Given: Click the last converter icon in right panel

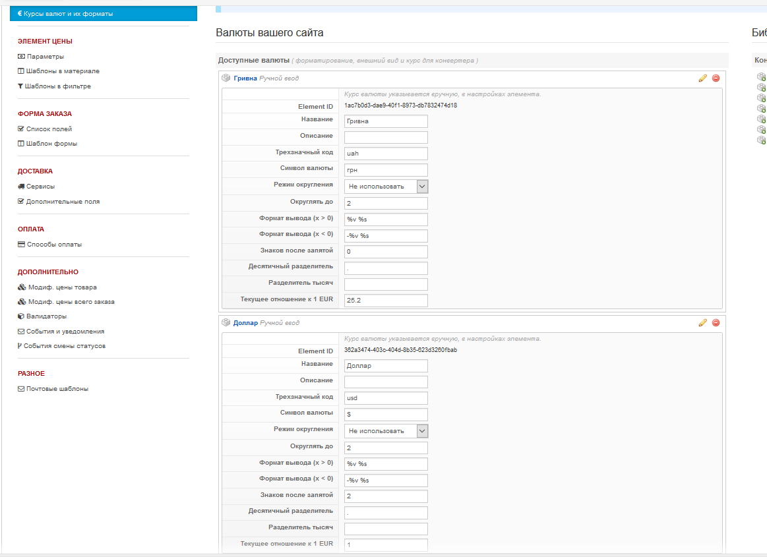Looking at the screenshot, I should tap(762, 140).
